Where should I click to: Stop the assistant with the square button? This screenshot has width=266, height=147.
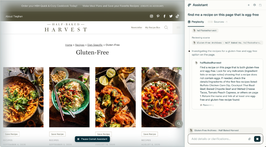(257, 139)
